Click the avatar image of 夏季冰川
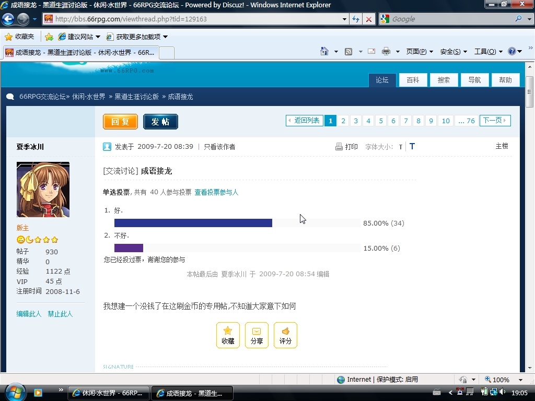The height and width of the screenshot is (401, 535). (x=43, y=190)
